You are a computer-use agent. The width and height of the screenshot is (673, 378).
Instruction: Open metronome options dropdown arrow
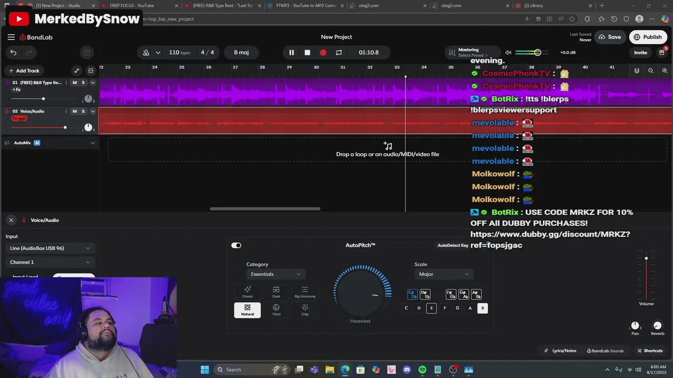tap(158, 52)
